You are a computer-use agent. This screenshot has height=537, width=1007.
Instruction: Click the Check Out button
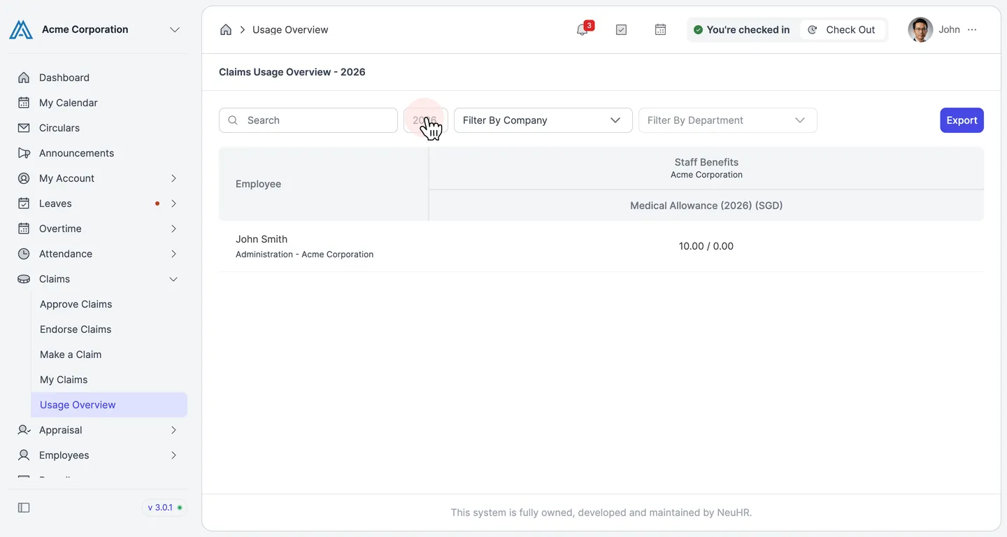pyautogui.click(x=842, y=29)
